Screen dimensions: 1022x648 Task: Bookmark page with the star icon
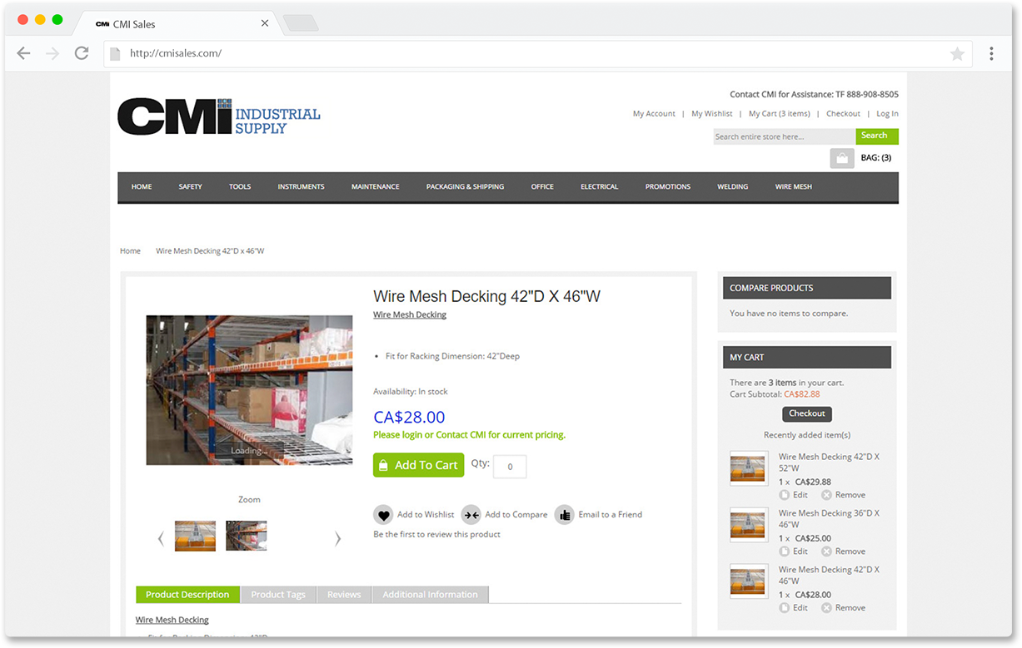[958, 54]
